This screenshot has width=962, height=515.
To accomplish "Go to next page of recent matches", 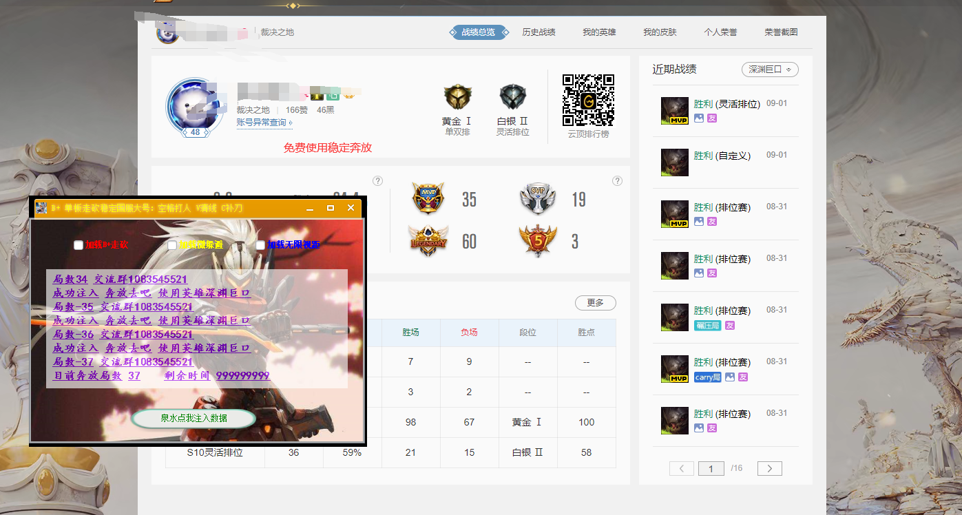I will tap(769, 469).
